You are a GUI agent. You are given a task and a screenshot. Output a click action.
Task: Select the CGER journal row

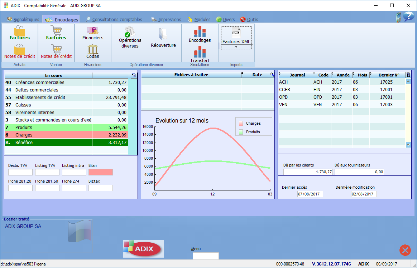coord(342,90)
